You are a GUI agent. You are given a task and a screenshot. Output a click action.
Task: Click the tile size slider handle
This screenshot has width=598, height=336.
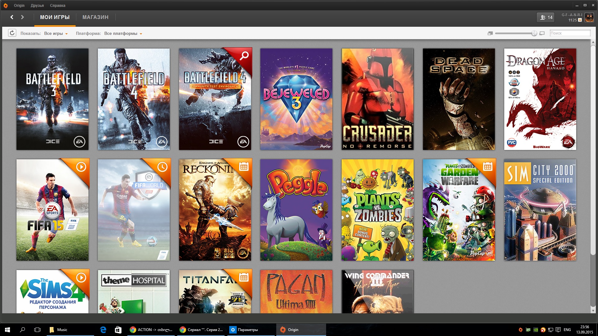pyautogui.click(x=534, y=33)
